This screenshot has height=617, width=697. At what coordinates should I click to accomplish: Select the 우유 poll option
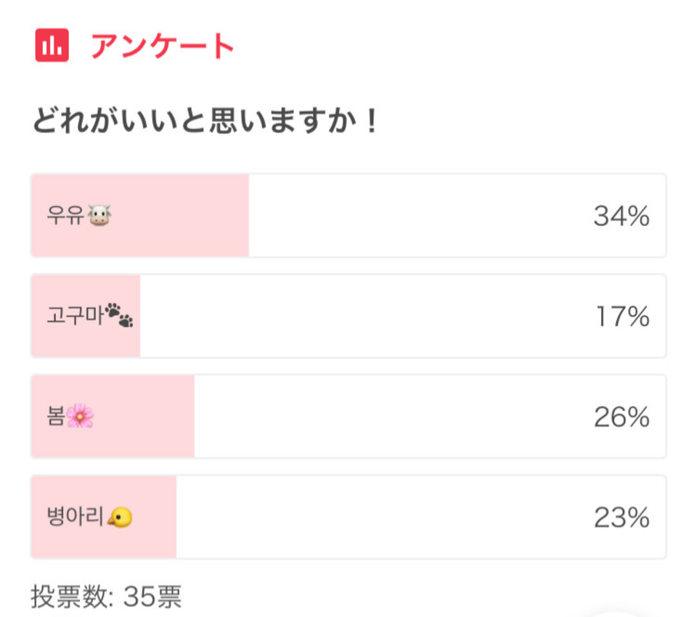348,216
